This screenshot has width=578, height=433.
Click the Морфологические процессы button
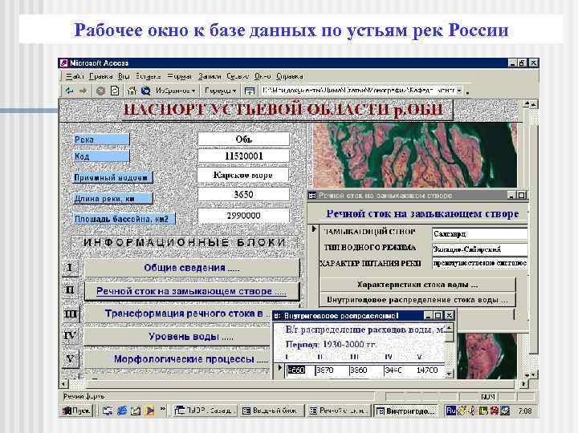178,359
